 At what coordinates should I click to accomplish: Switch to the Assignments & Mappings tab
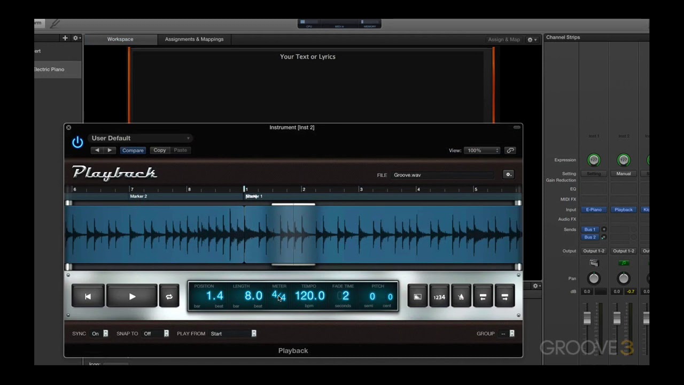tap(194, 39)
